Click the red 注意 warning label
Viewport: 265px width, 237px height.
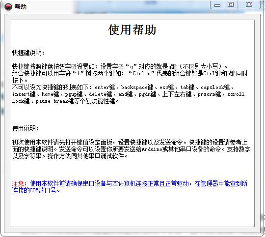coord(19,184)
